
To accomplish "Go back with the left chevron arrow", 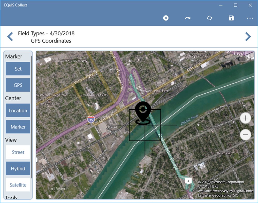I will (x=10, y=36).
